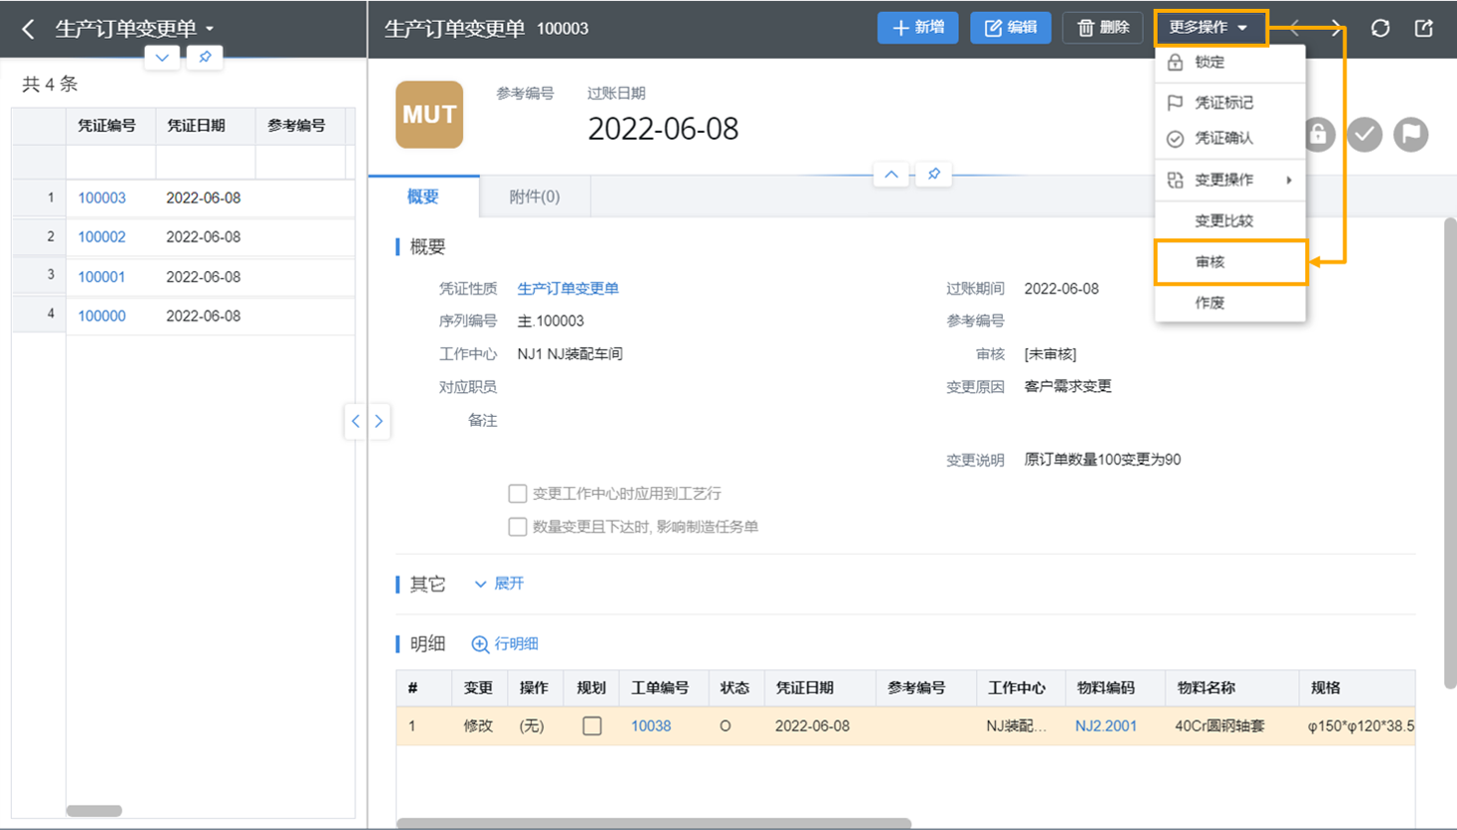Click the MUT document badge
Screen dimensions: 1457x830
pyautogui.click(x=429, y=115)
